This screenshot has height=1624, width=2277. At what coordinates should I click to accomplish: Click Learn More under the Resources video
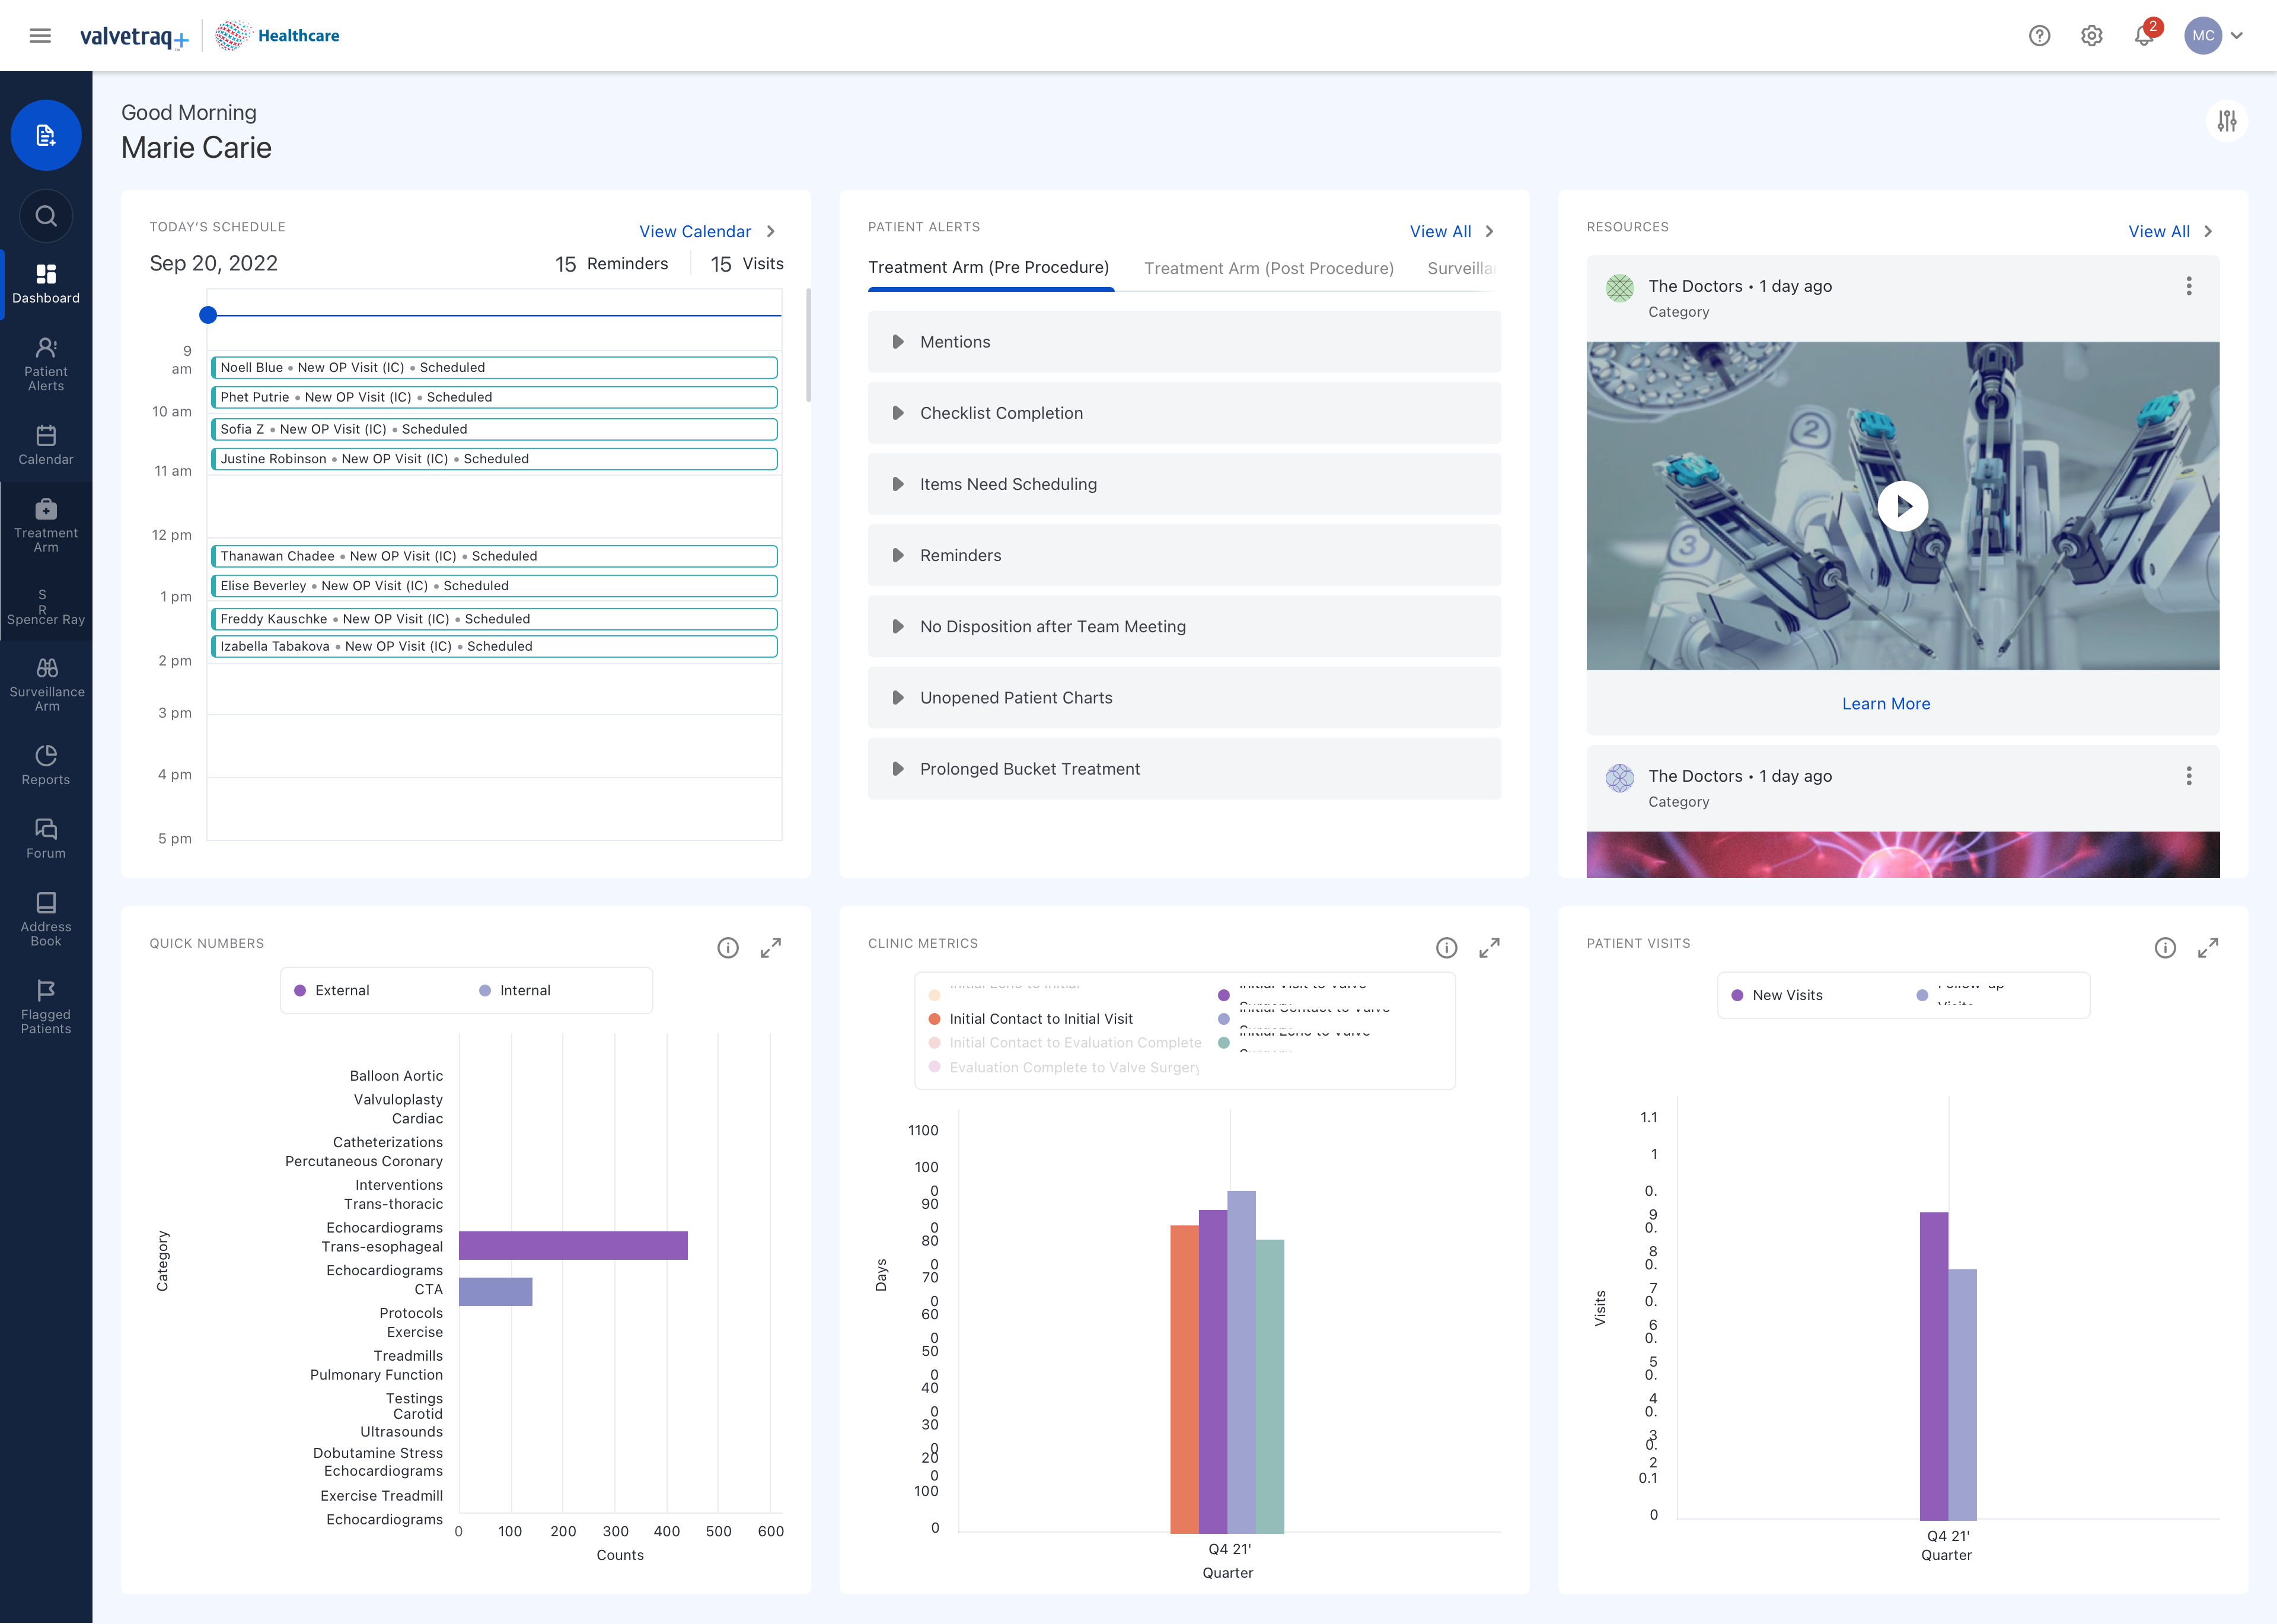pos(1885,703)
